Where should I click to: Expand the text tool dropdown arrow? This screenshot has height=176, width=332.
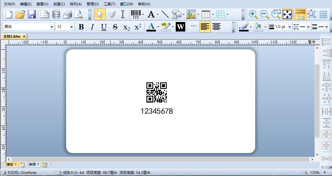(158, 15)
